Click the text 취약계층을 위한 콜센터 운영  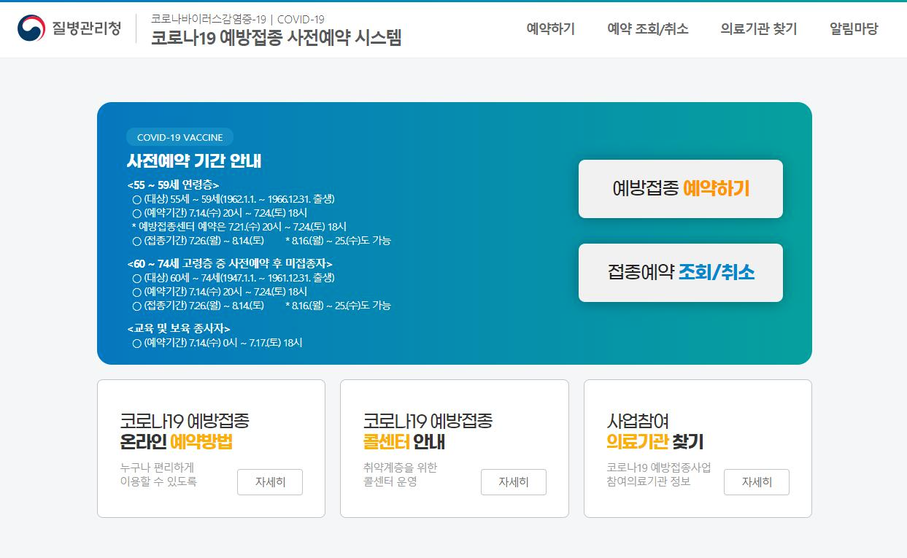coord(400,474)
